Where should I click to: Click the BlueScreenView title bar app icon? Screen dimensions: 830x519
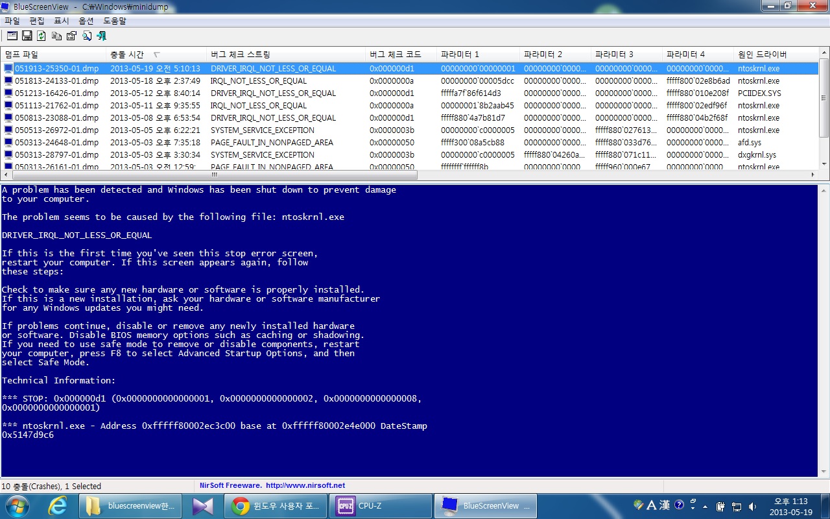[6, 6]
